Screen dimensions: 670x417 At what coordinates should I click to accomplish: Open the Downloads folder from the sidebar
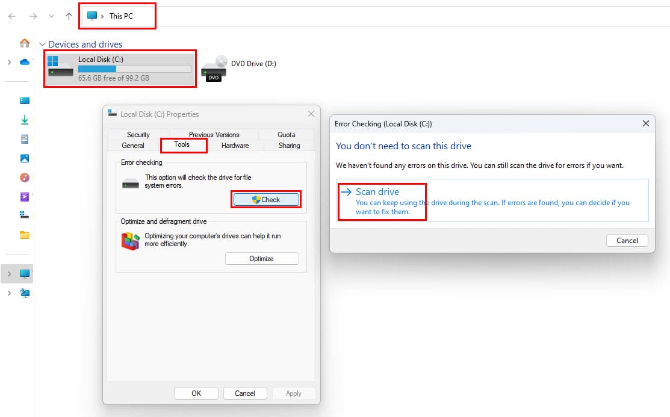pos(24,120)
